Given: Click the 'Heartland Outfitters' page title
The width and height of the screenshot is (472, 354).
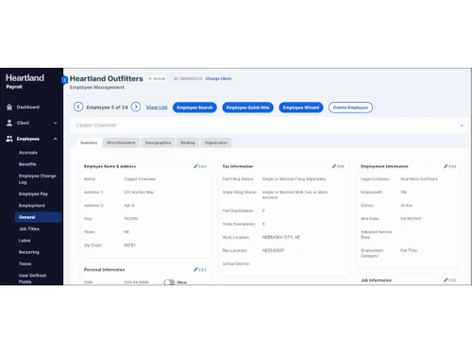Looking at the screenshot, I should pos(107,78).
